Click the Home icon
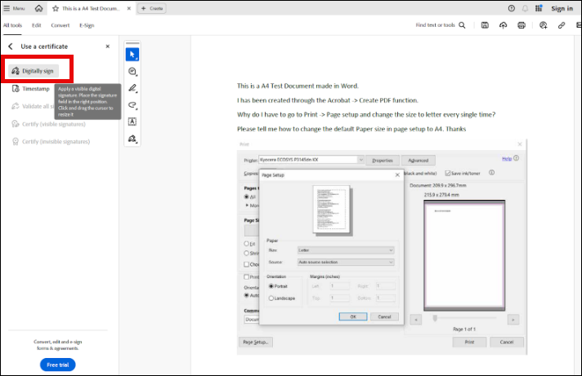Image resolution: width=582 pixels, height=376 pixels. [x=39, y=8]
